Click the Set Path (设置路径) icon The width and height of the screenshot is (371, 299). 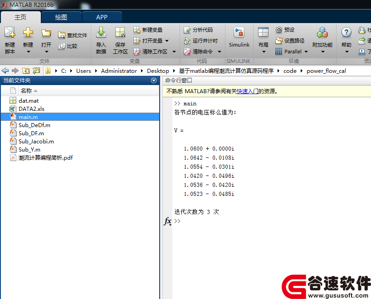point(279,41)
